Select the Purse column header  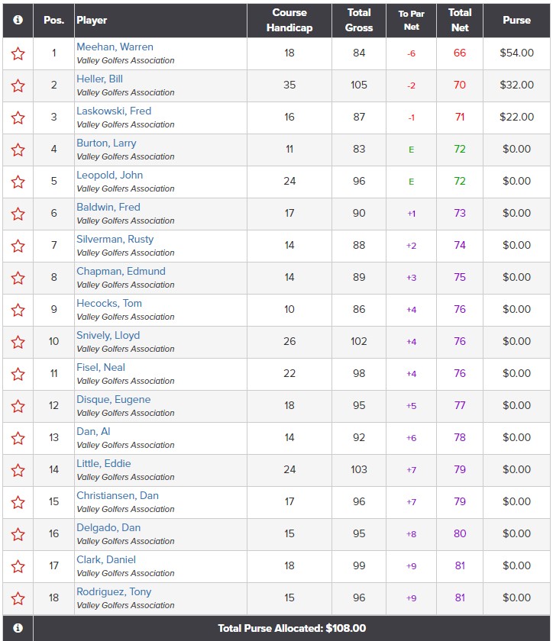coord(516,20)
